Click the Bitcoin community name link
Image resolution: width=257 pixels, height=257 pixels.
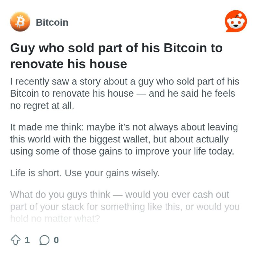pyautogui.click(x=52, y=22)
